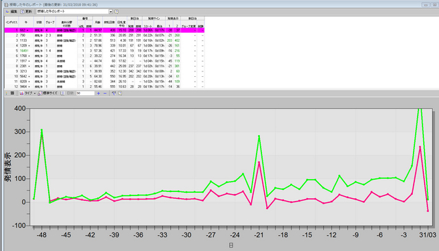Click the 更新 refresh toolbar button

pos(26,12)
